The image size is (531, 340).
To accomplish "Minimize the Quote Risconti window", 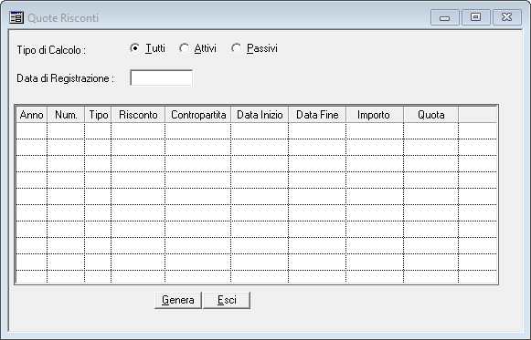I will point(445,17).
